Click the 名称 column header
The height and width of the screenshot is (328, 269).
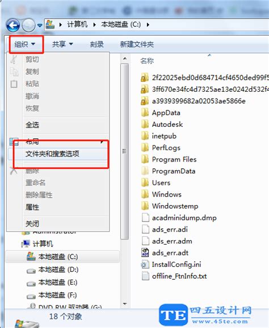(x=147, y=61)
